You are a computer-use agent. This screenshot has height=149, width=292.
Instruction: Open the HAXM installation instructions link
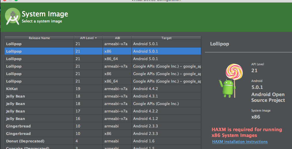(240, 142)
